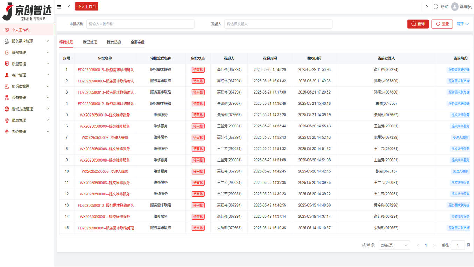Expand more filters via 展开
Image resolution: width=474 pixels, height=267 pixels.
[x=462, y=24]
